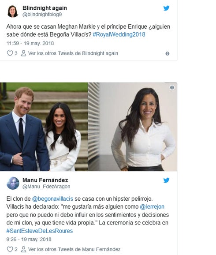The height and width of the screenshot is (255, 216).
Task: Open the #SantEsteveDeLesRoures hashtag
Action: point(40,231)
